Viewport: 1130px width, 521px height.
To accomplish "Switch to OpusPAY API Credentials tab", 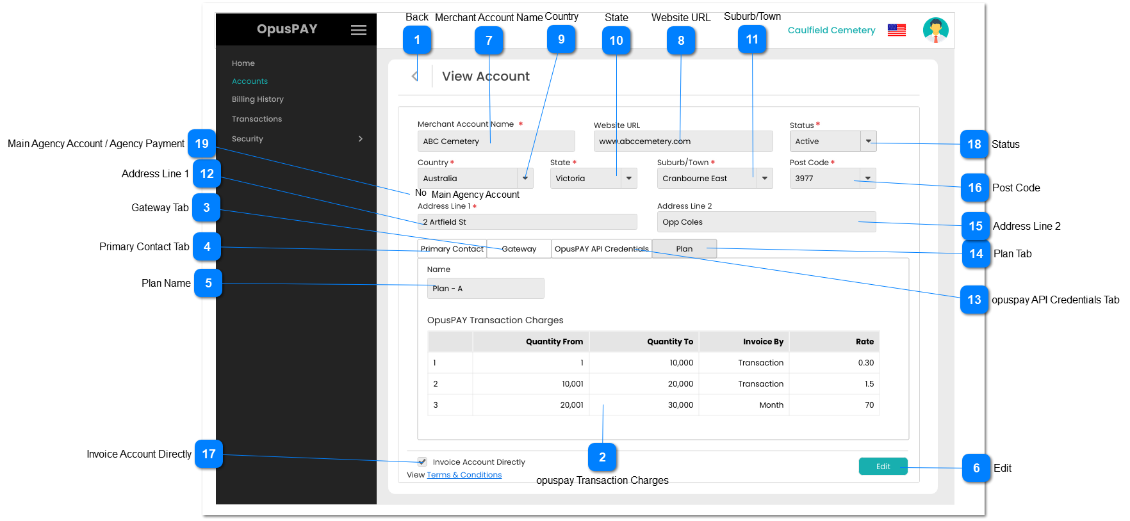I will 602,249.
